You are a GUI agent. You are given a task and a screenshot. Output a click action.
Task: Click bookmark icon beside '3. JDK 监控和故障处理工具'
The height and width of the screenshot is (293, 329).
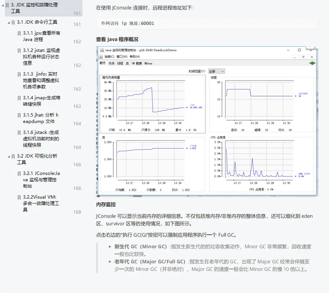click(7, 5)
